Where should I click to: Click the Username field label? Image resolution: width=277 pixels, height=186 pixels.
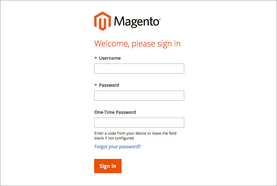(x=110, y=58)
